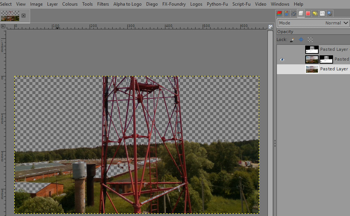
Task: Select the bottom Pasted Layer thumbnail
Action: [312, 69]
